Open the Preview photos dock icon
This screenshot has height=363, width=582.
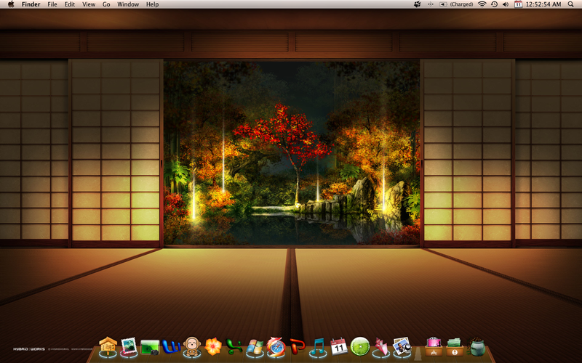tap(402, 347)
